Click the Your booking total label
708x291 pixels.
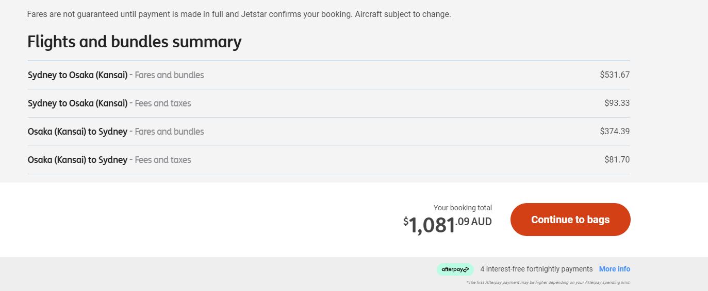pos(463,208)
